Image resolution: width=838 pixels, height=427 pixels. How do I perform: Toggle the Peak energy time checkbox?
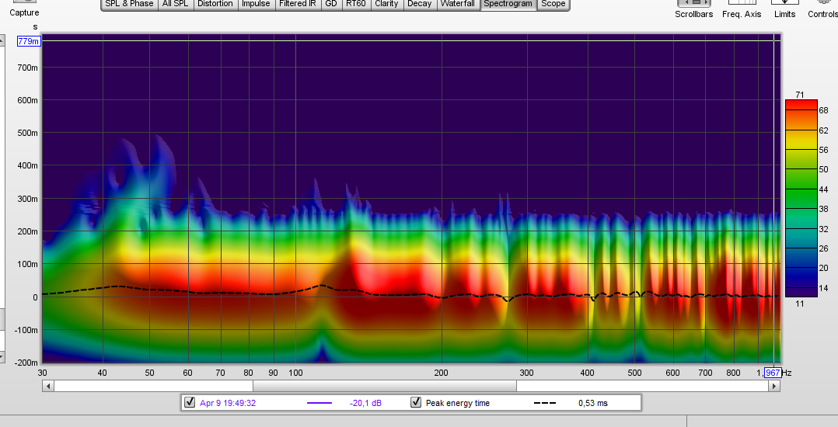tap(415, 402)
